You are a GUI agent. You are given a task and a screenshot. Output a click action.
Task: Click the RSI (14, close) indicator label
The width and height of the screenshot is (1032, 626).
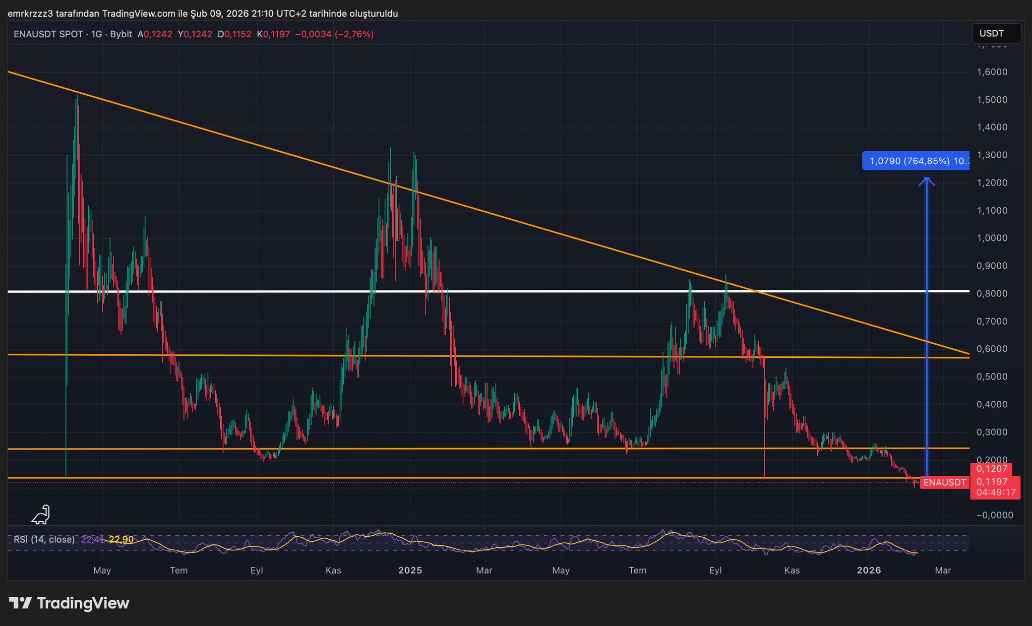(44, 539)
